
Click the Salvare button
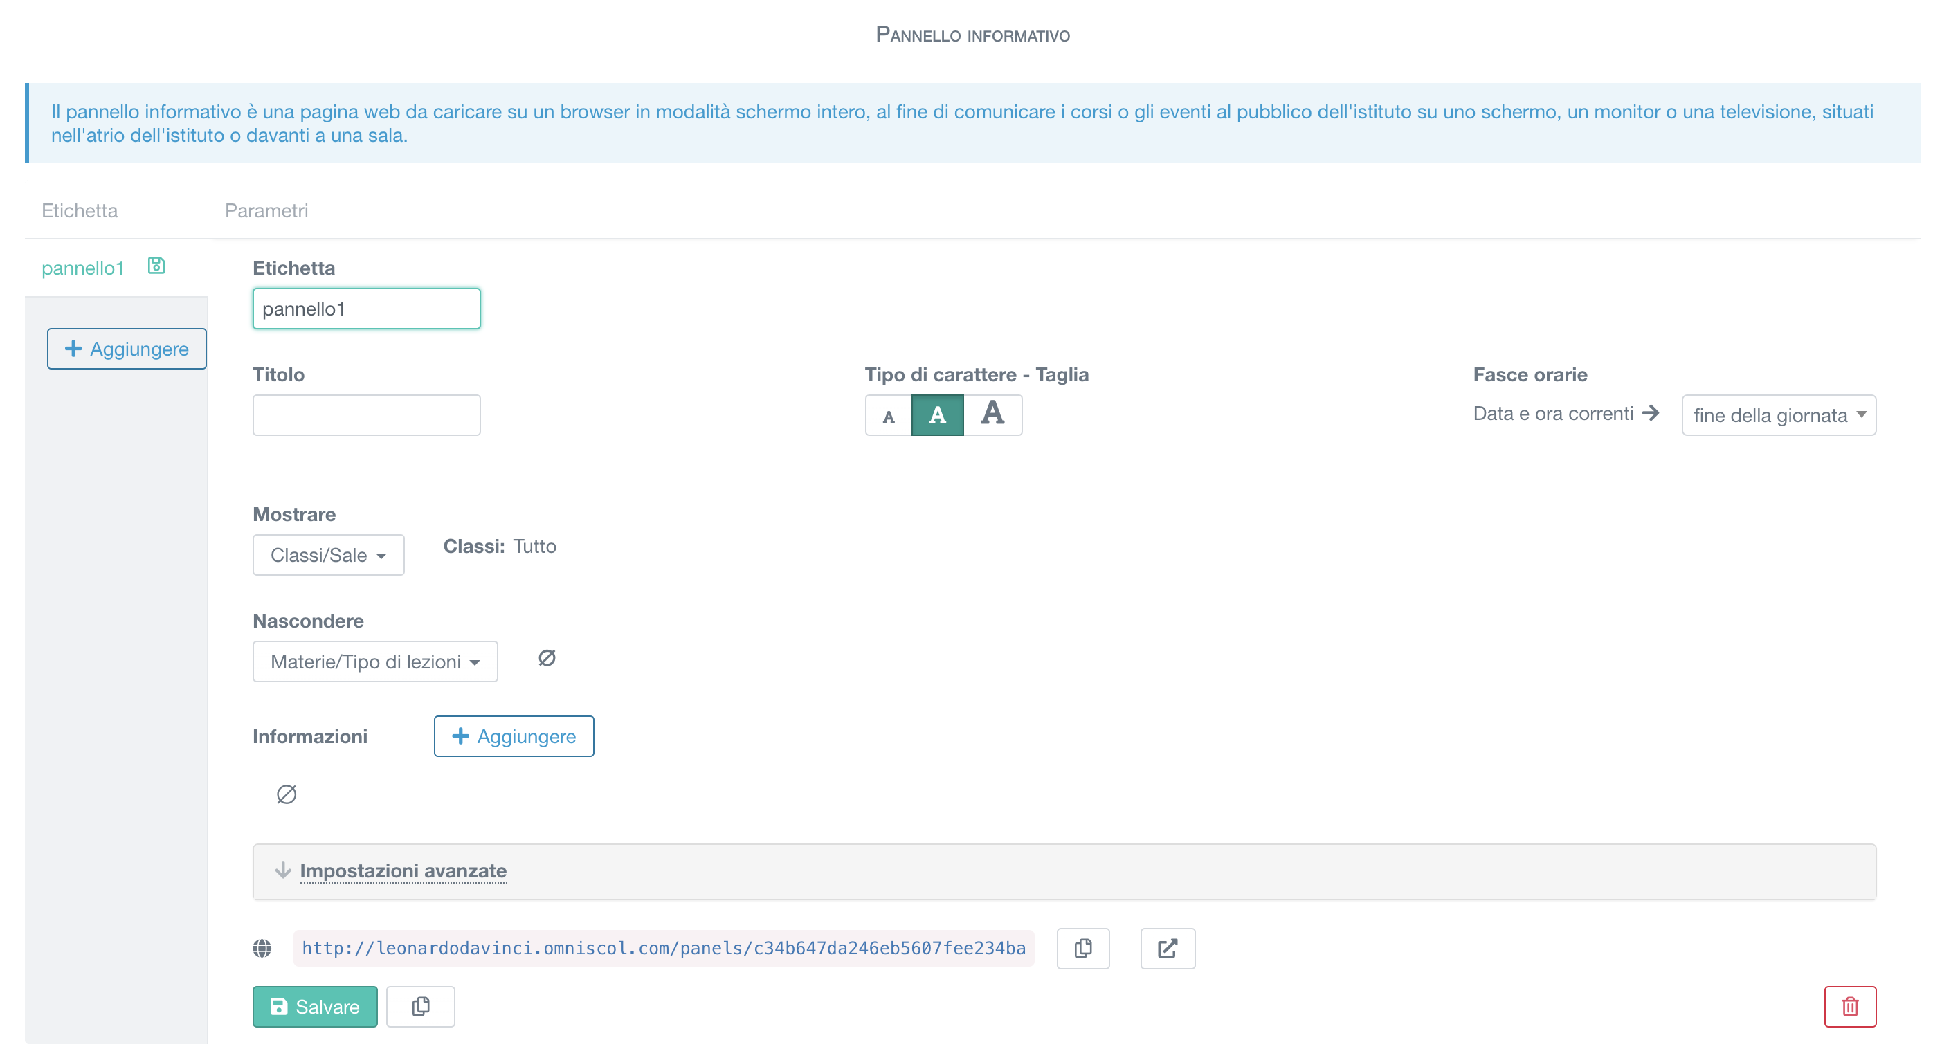[314, 1006]
